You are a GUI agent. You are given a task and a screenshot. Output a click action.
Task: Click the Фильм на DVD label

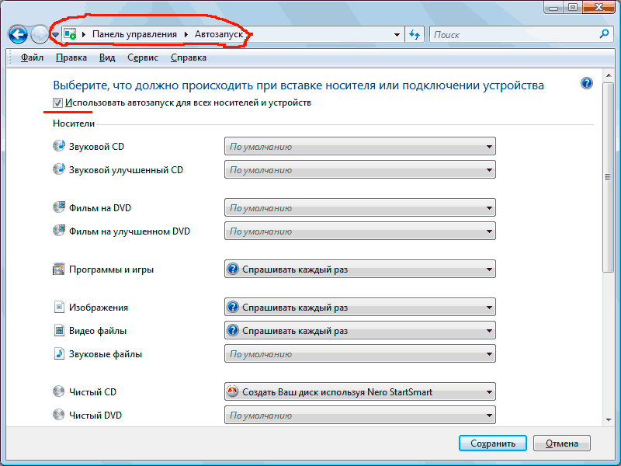tap(100, 208)
